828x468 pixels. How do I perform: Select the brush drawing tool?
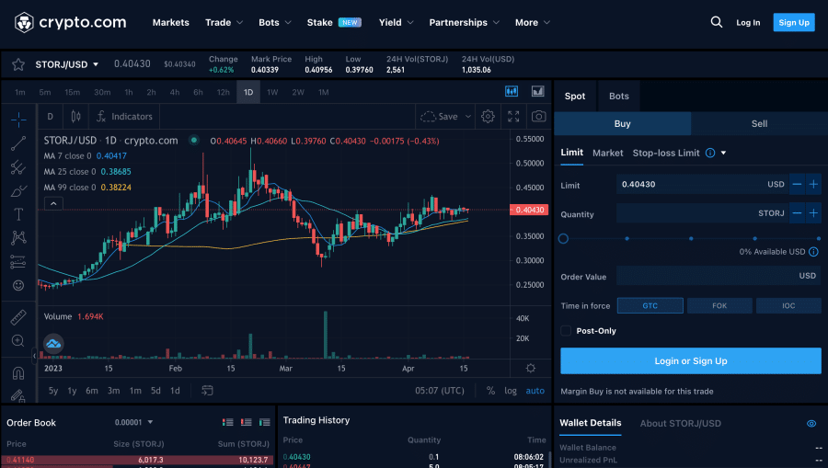[x=18, y=190]
